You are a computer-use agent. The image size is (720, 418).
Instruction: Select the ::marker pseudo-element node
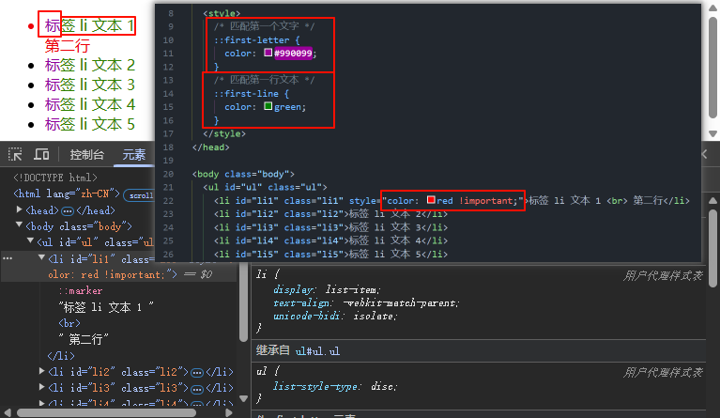pos(81,291)
